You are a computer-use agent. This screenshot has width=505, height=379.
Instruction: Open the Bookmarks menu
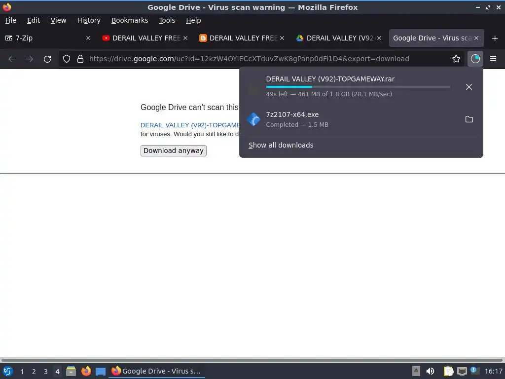[x=130, y=20]
